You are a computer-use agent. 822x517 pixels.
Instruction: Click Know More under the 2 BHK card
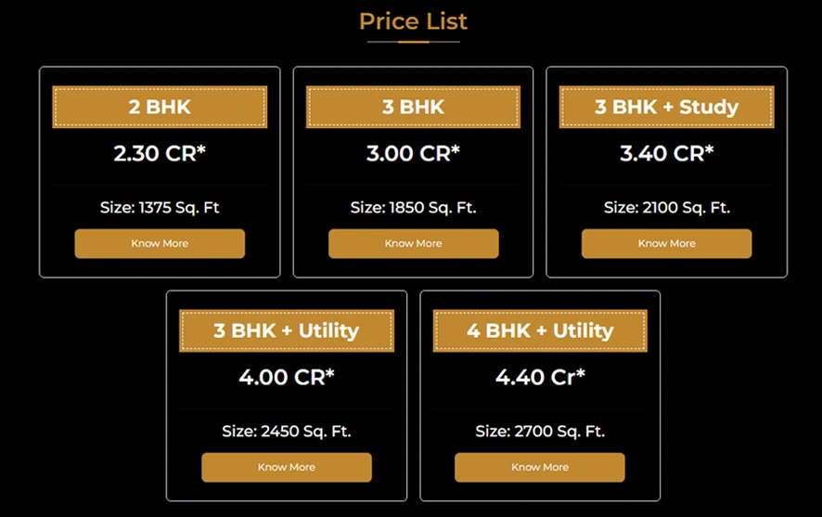[160, 243]
